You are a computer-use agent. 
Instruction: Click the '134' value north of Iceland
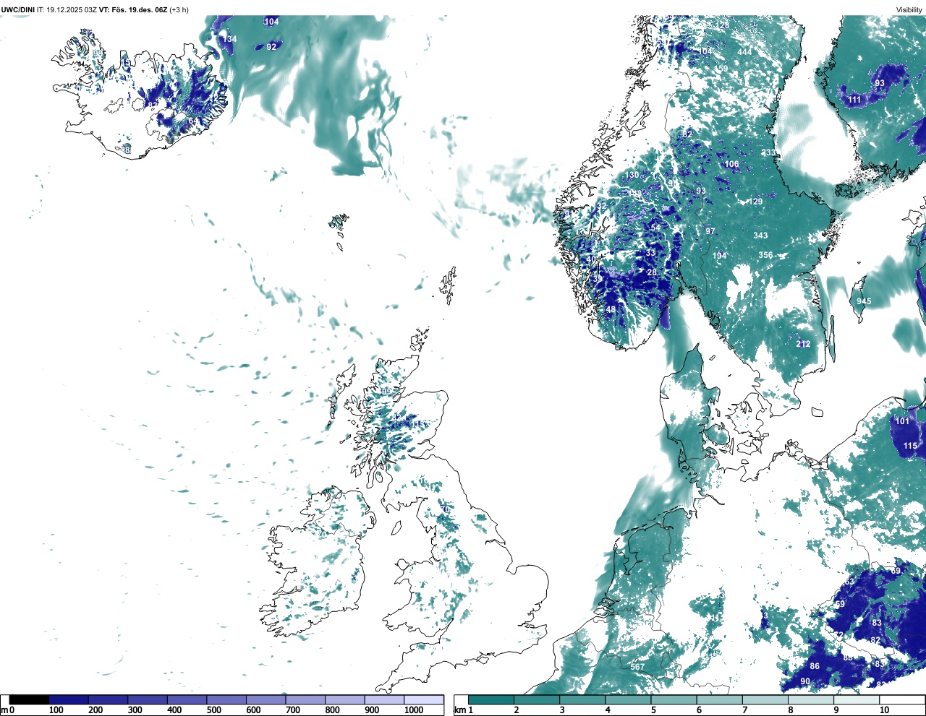pos(229,39)
